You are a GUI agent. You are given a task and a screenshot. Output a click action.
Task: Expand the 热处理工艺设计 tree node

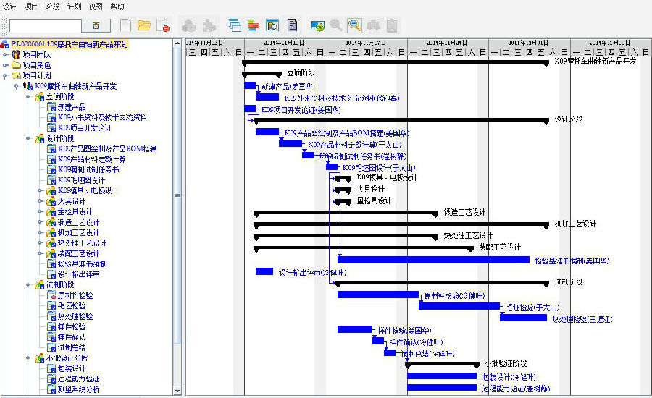coord(41,243)
